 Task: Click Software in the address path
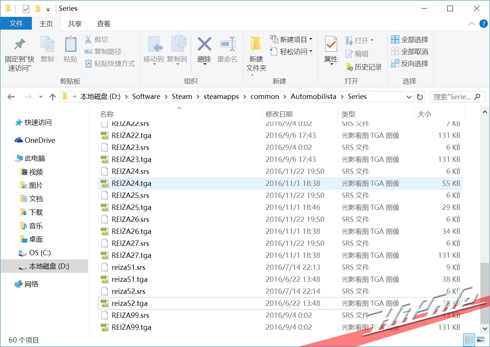coord(146,97)
